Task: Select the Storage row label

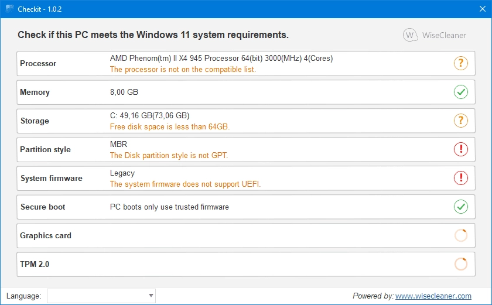Action: pos(35,121)
